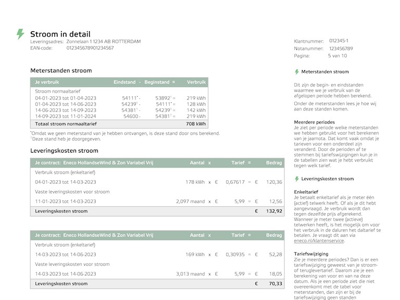Click the page indicator '5 van 10'

(337, 56)
